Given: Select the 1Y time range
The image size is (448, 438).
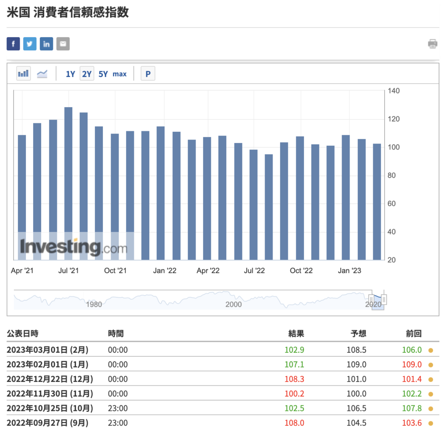Looking at the screenshot, I should [x=70, y=74].
